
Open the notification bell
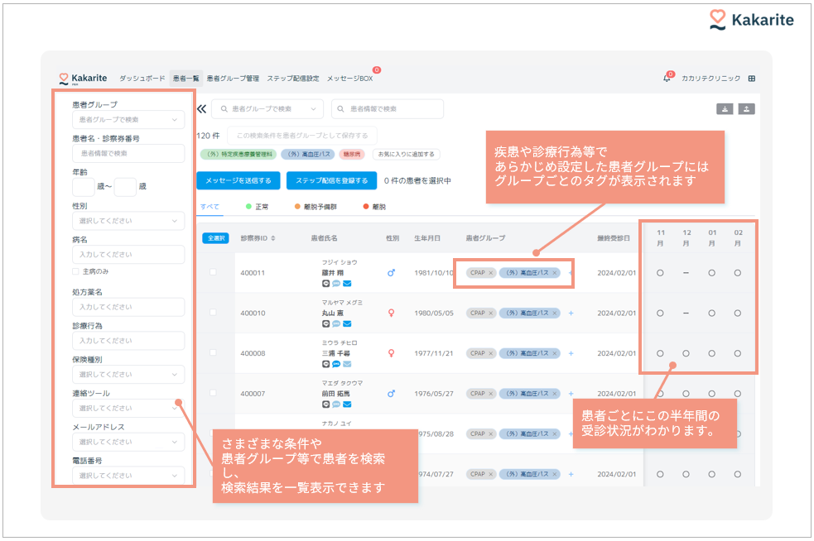coord(667,79)
